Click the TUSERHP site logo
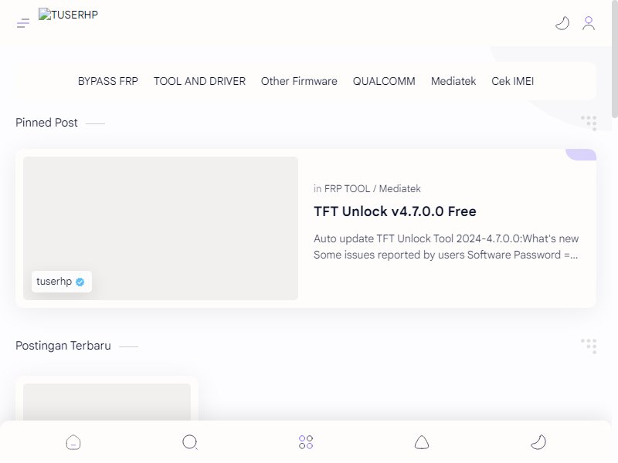 68,15
